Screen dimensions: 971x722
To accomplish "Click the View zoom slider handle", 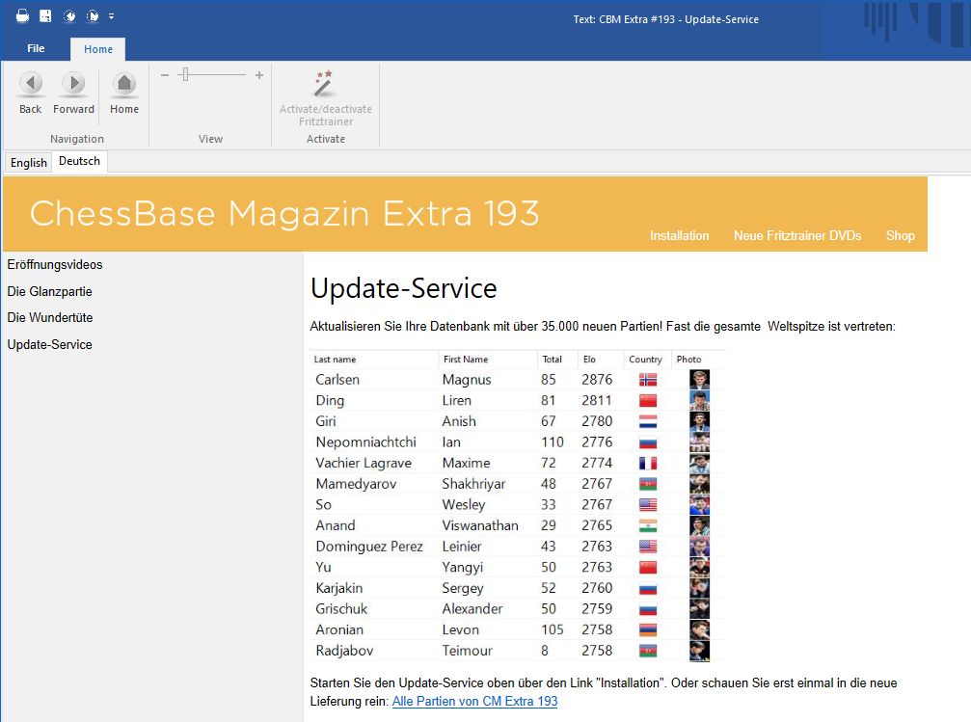I will (184, 75).
